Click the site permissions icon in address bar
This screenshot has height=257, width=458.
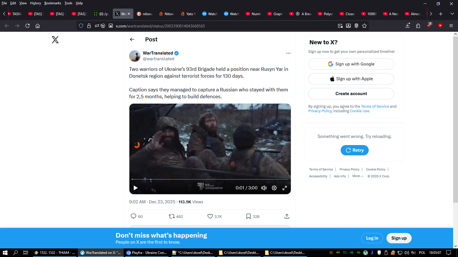97,26
